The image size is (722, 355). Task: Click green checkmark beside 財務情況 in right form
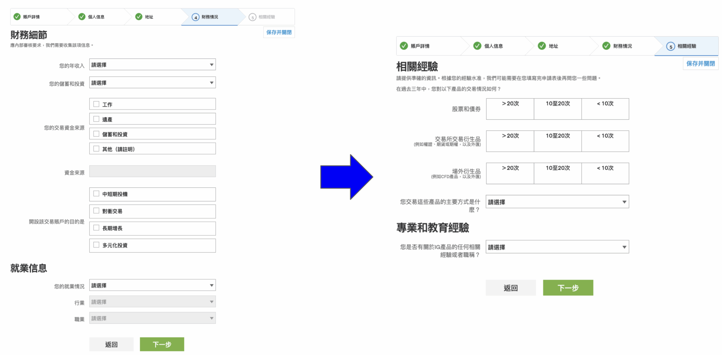pyautogui.click(x=606, y=46)
